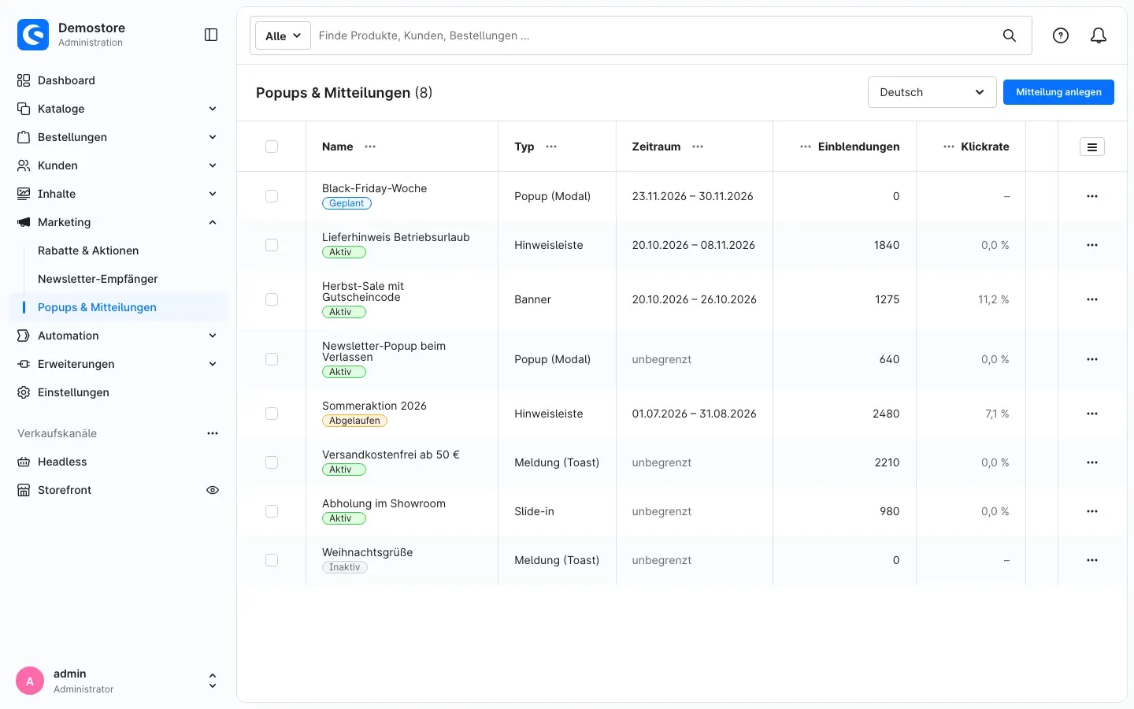Open actions menu for Black-Friday-Woche row
This screenshot has width=1134, height=709.
1092,196
